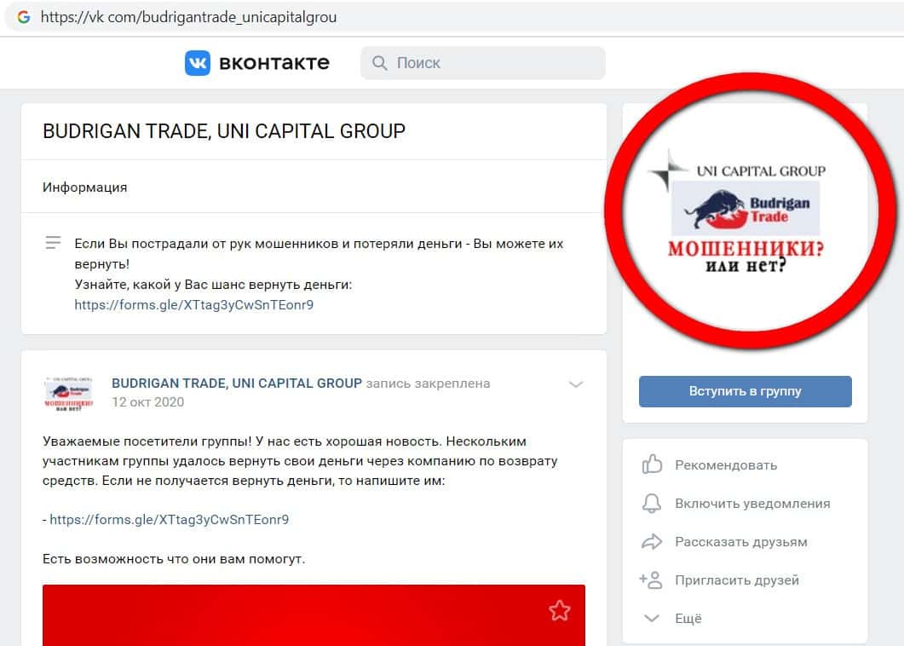Open the post author BUDRIGAN TRADE link
The width and height of the screenshot is (904, 646).
(x=236, y=383)
